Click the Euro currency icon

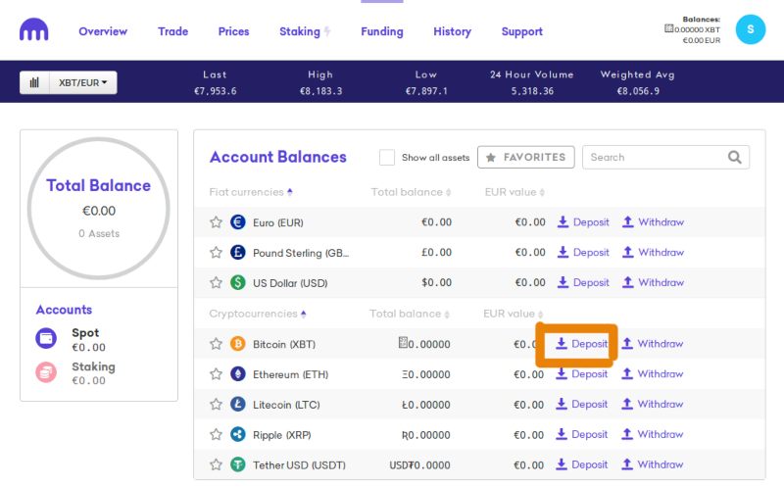(238, 222)
